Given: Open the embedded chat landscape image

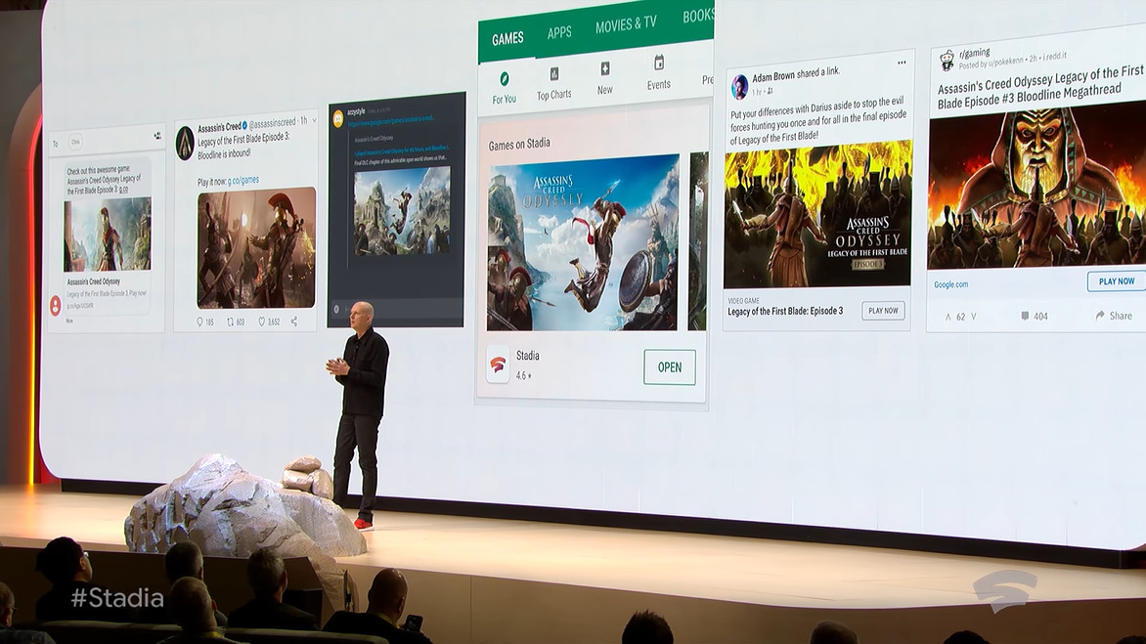Looking at the screenshot, I should coord(403,210).
